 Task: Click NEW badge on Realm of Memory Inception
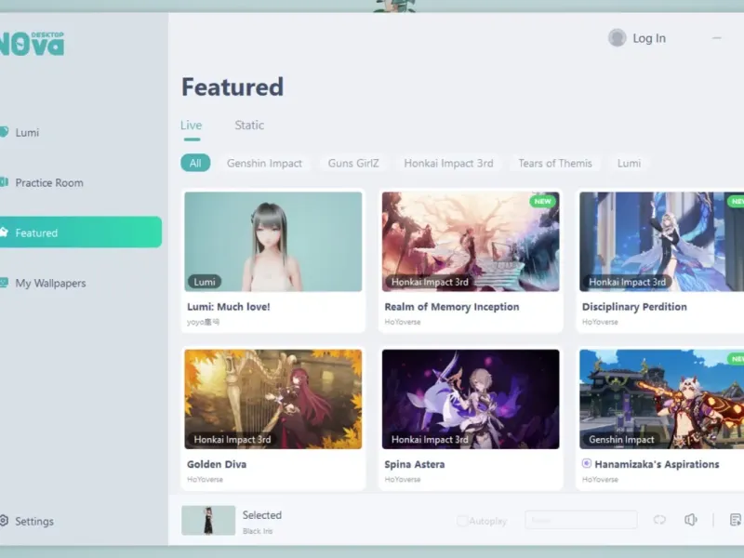pos(542,201)
